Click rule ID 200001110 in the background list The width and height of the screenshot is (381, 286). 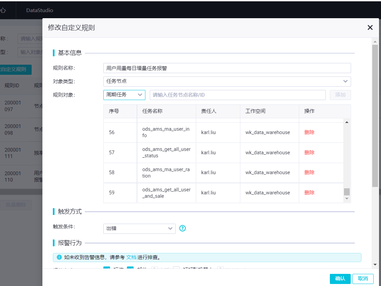[13, 177]
